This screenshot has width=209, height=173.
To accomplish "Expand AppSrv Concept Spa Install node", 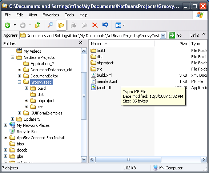I will (5, 137).
